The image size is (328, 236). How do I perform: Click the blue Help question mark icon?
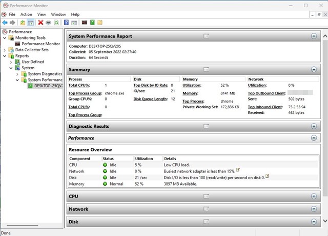click(x=67, y=23)
